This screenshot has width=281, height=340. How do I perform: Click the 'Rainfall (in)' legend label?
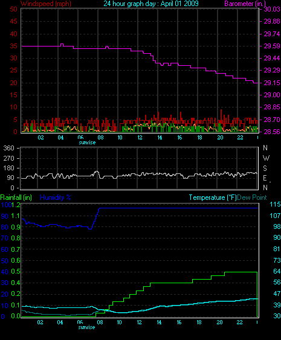click(16, 197)
